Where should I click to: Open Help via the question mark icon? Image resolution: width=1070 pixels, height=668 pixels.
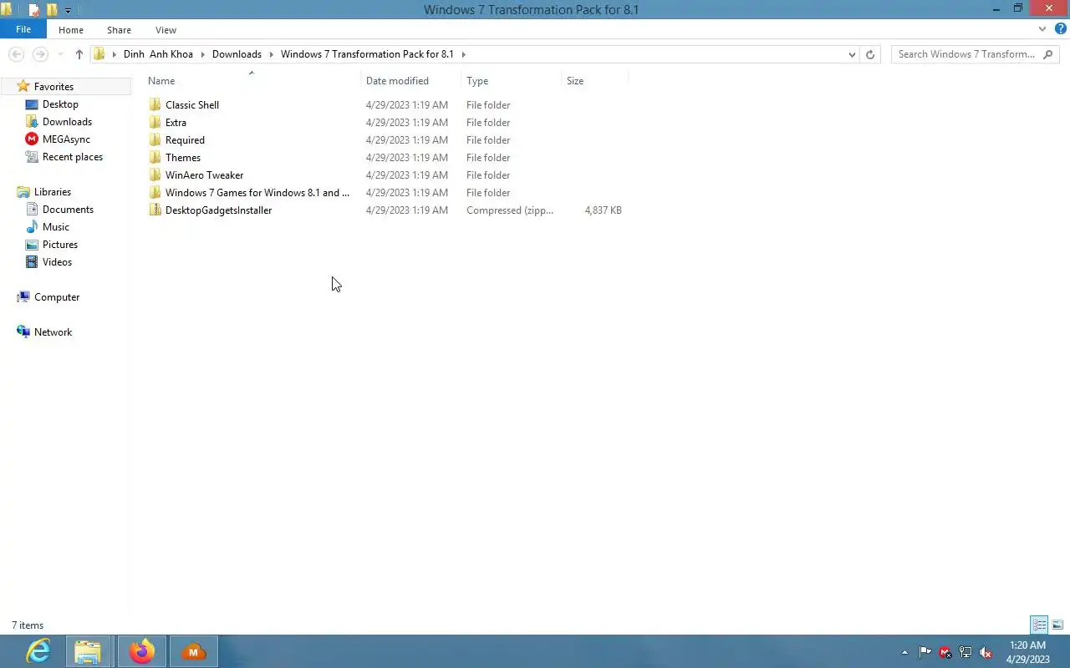pyautogui.click(x=1060, y=29)
